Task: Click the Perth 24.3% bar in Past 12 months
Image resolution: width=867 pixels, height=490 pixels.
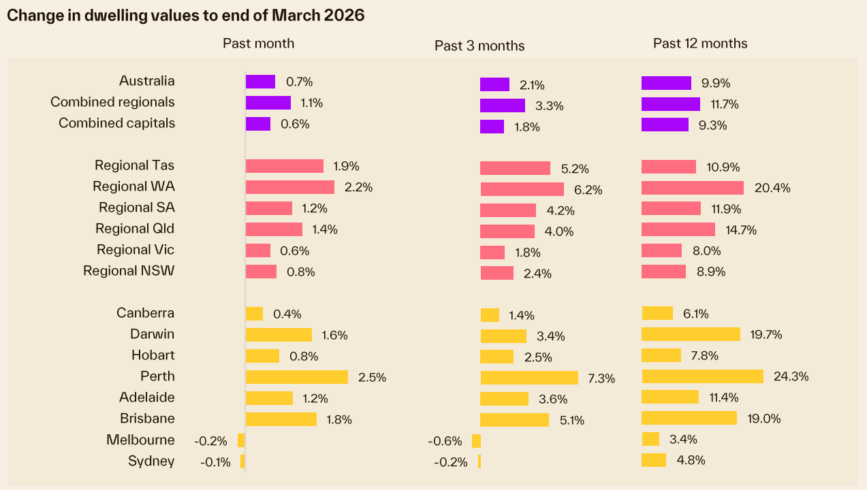Action: (x=702, y=376)
